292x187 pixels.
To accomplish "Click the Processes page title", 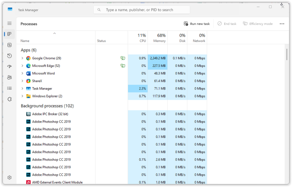I will [x=29, y=24].
